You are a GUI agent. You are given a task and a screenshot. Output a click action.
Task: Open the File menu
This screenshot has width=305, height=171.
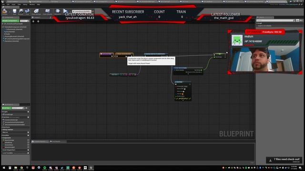coord(3,4)
